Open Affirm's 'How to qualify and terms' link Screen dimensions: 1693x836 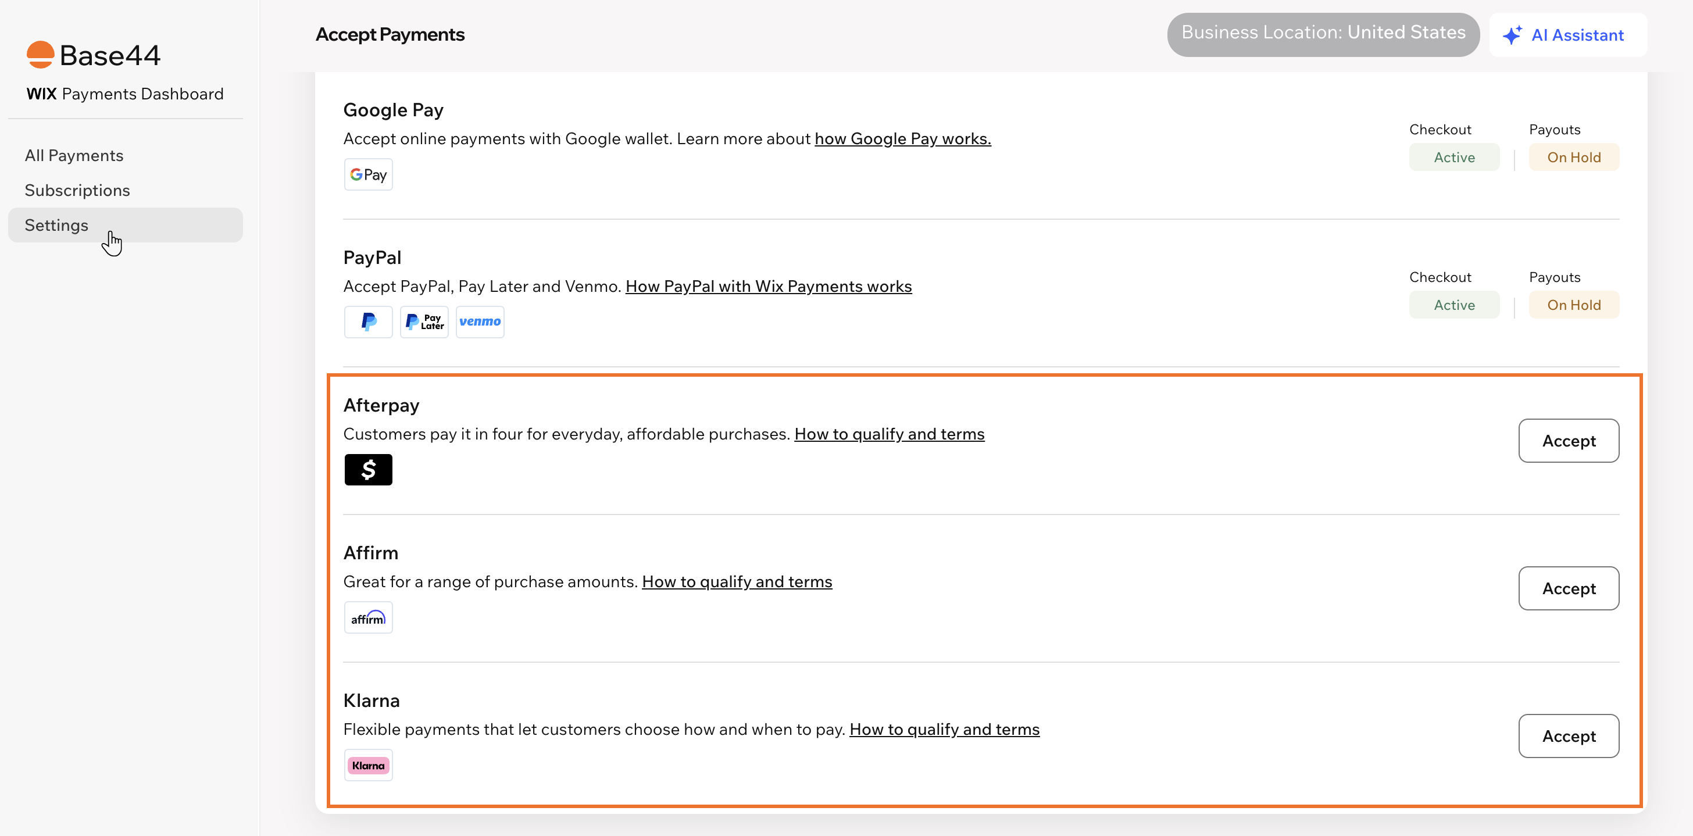click(737, 583)
